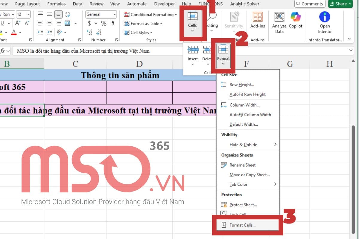Click the Merge & Center icon
Image resolution: width=359 pixels, height=239 pixels.
[x=67, y=23]
